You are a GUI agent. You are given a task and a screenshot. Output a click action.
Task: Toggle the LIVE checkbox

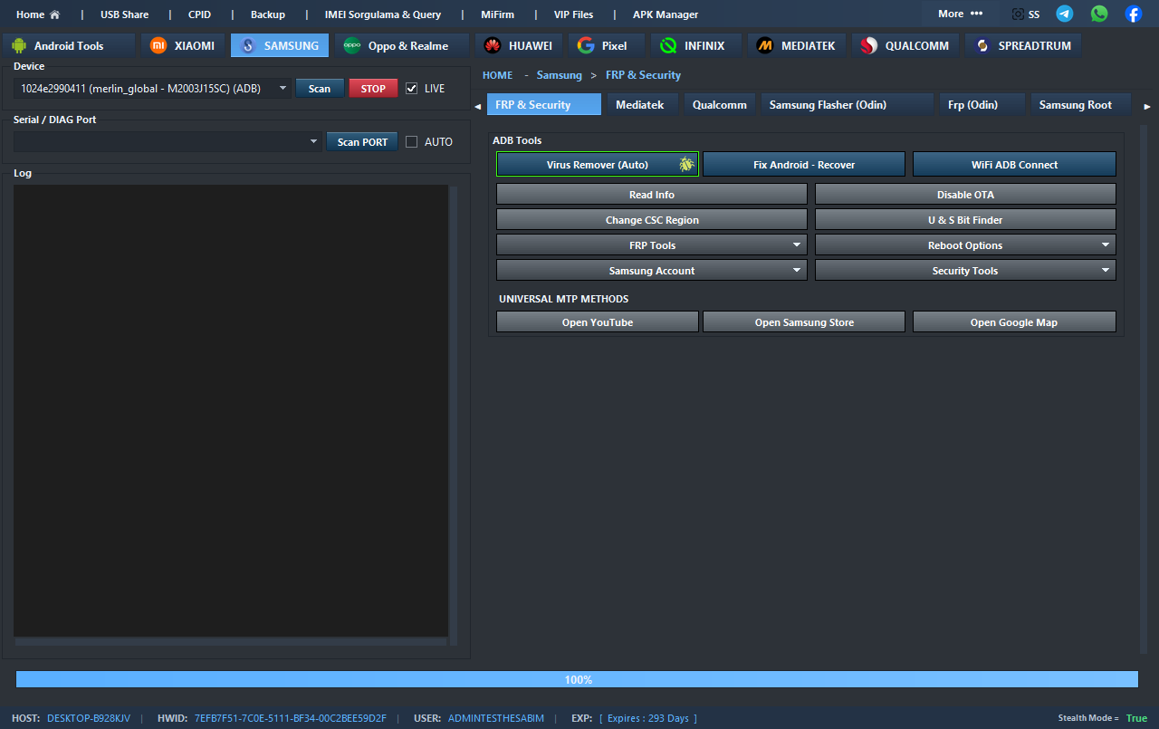click(x=412, y=89)
